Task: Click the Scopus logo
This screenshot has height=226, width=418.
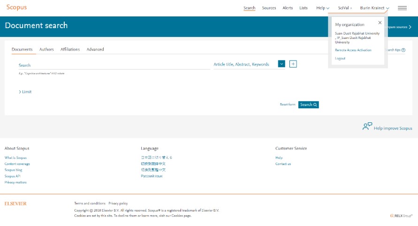Action: coord(16,7)
